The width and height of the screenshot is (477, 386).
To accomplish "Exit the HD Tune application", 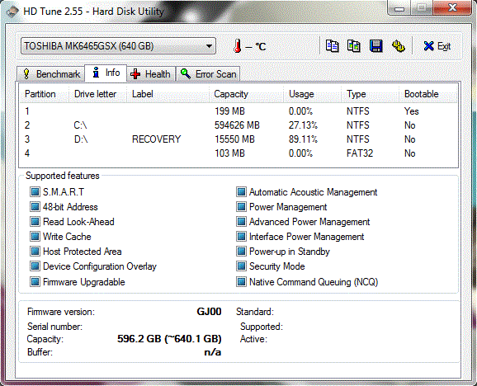I will (x=437, y=46).
